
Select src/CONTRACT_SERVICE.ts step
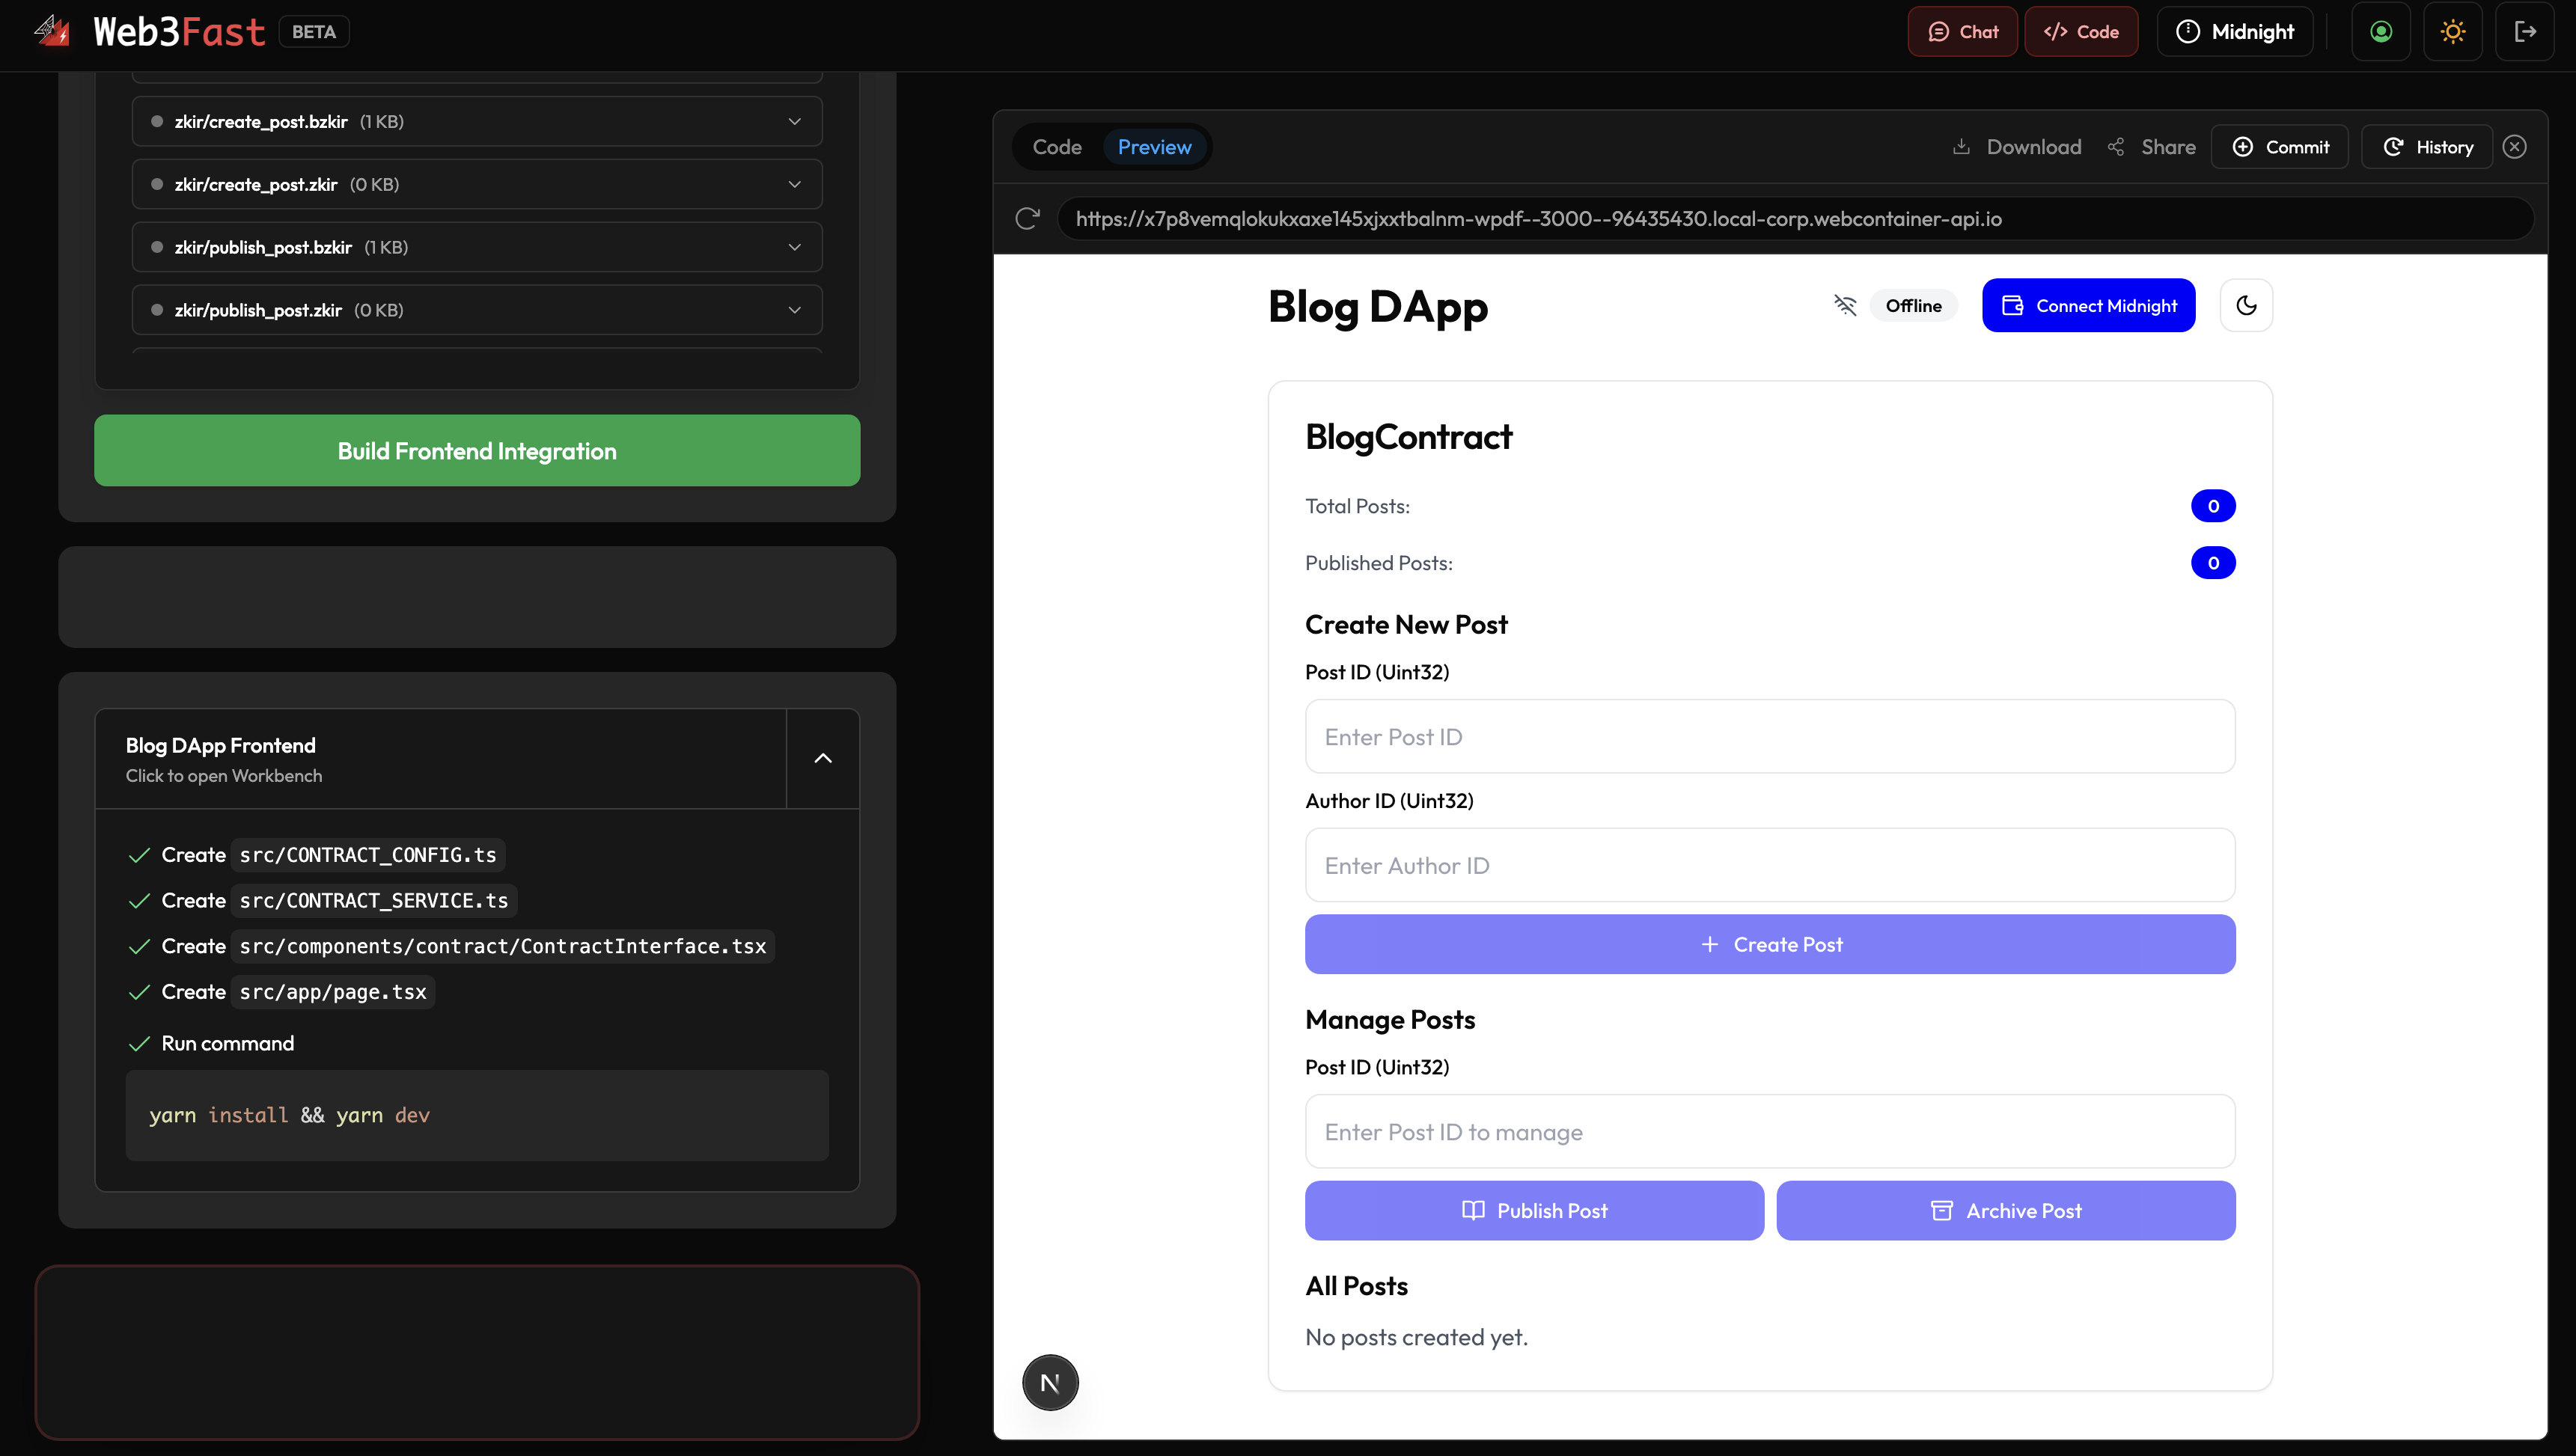[373, 901]
